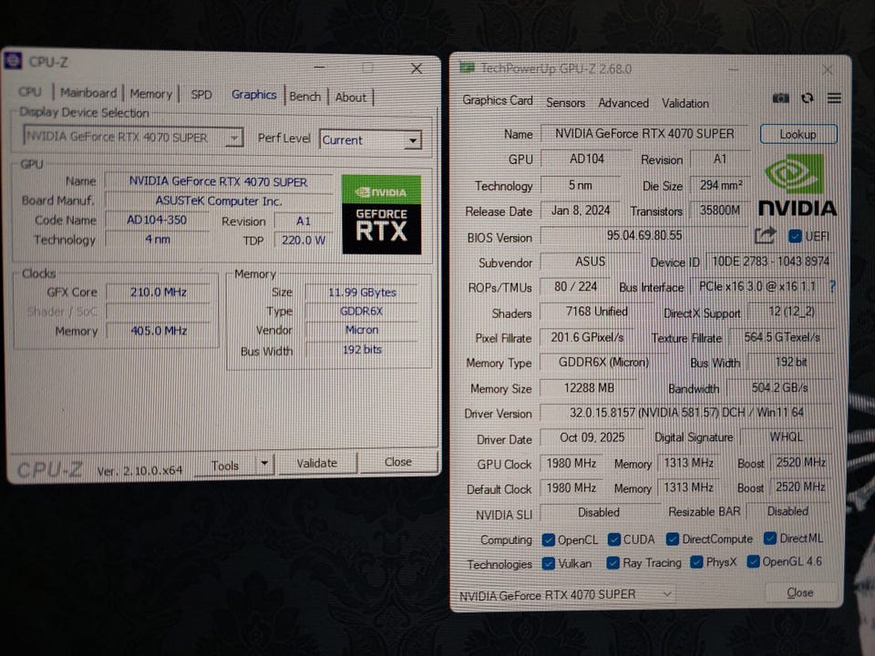Click the AD104-350 Code Name value

[157, 220]
